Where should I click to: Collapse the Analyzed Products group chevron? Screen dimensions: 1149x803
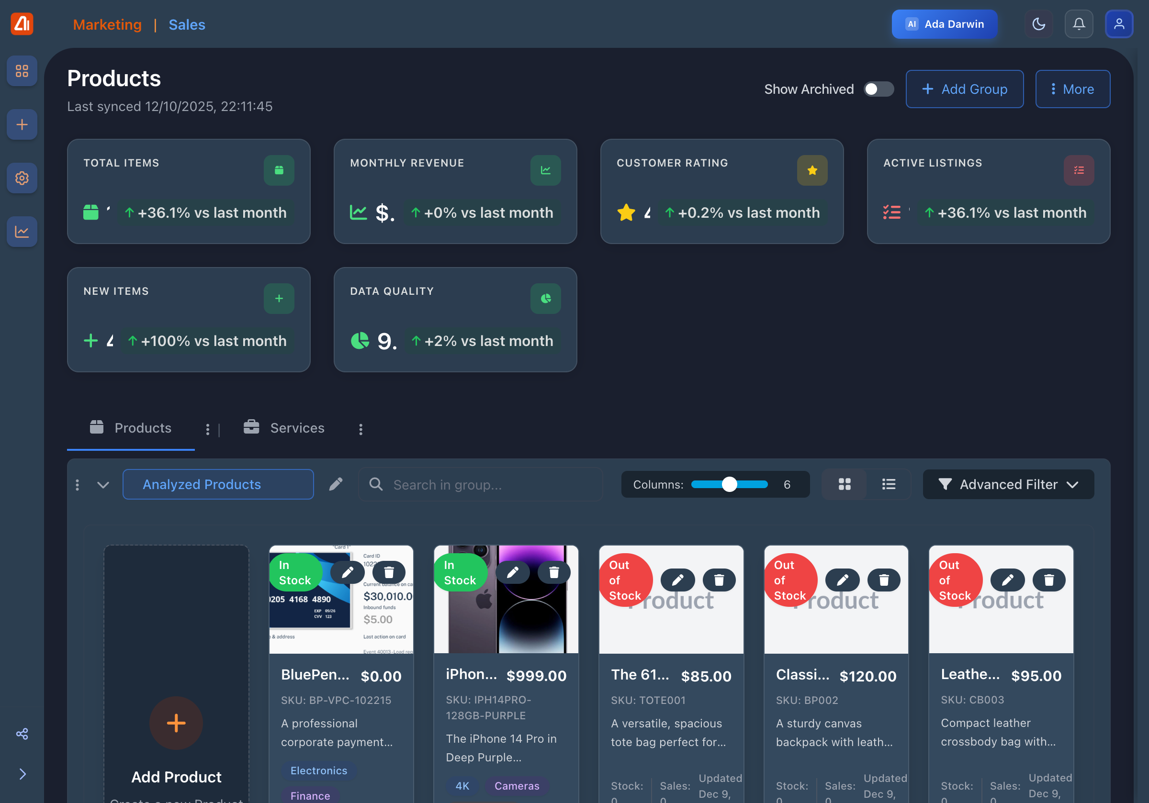click(103, 485)
